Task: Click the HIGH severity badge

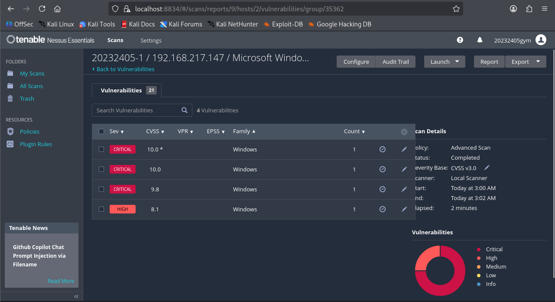Action: pyautogui.click(x=123, y=209)
